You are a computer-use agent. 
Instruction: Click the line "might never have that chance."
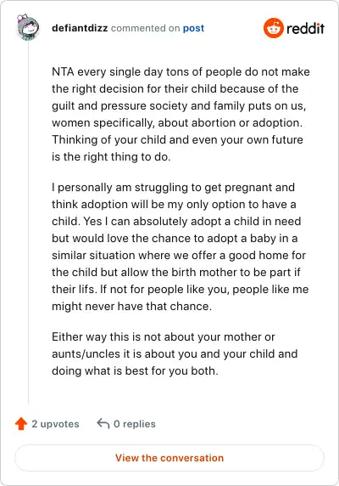(x=131, y=306)
